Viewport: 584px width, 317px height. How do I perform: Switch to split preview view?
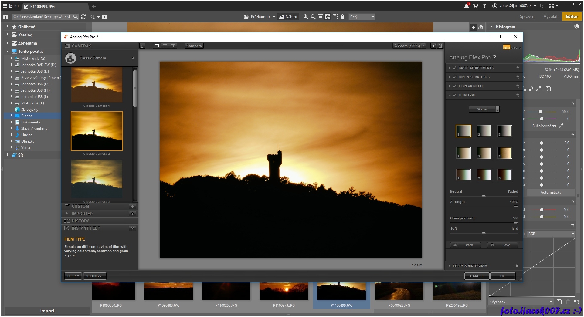coord(165,46)
